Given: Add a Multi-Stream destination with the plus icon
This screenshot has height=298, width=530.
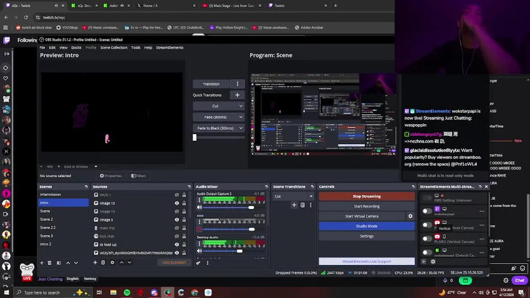Looking at the screenshot, I should [x=424, y=262].
